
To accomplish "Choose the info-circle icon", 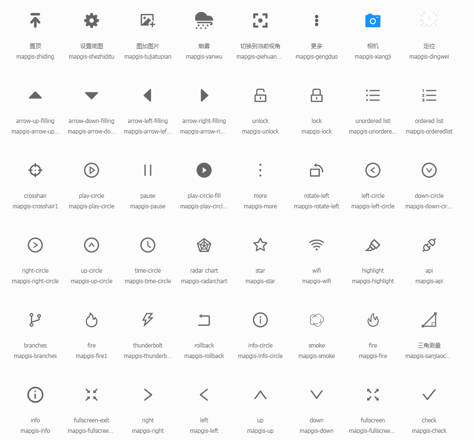I will pyautogui.click(x=260, y=320).
